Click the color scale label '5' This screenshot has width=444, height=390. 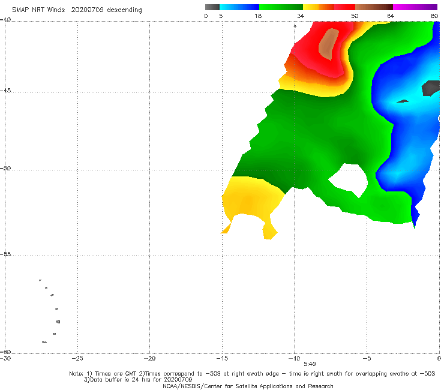[x=221, y=16]
